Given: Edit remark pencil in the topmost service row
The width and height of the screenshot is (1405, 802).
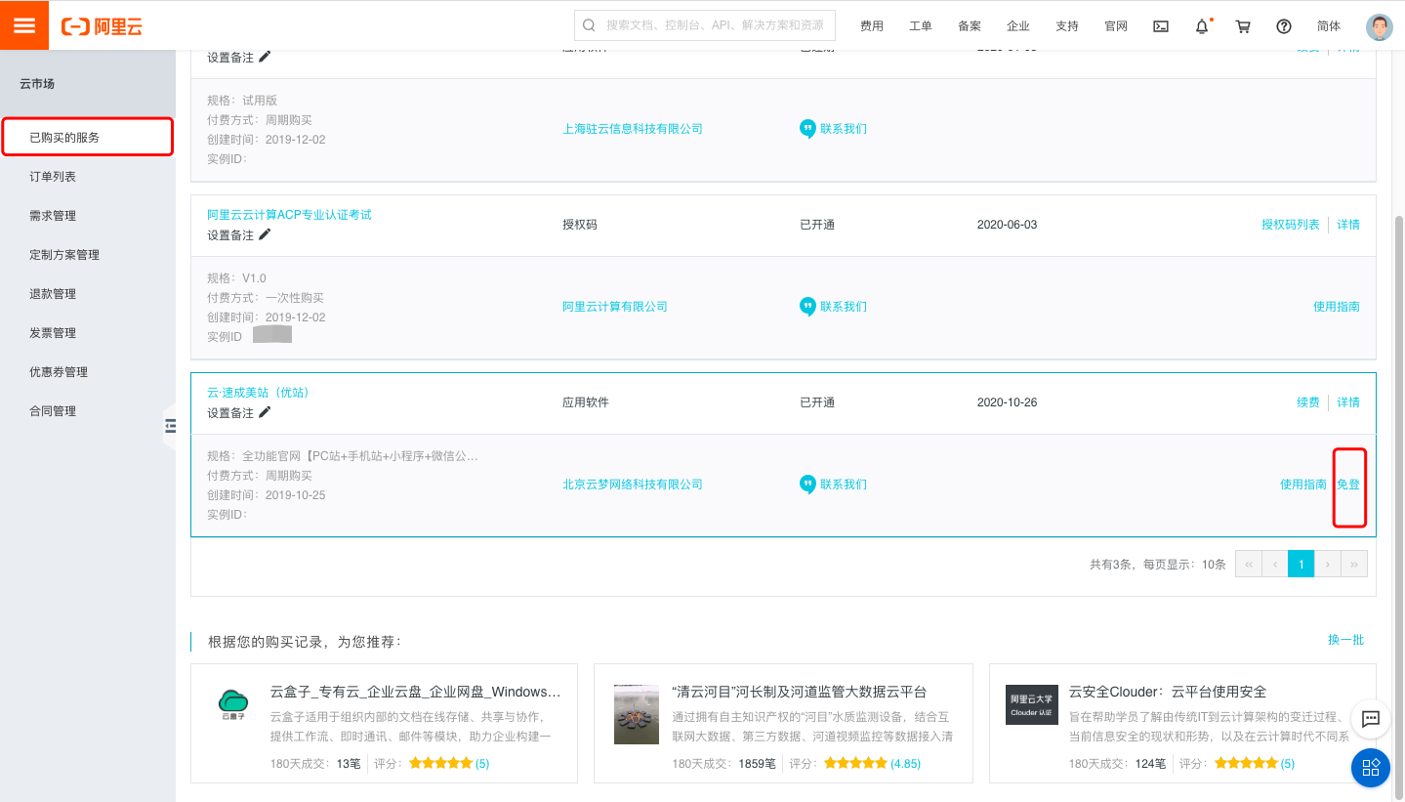Looking at the screenshot, I should (265, 57).
